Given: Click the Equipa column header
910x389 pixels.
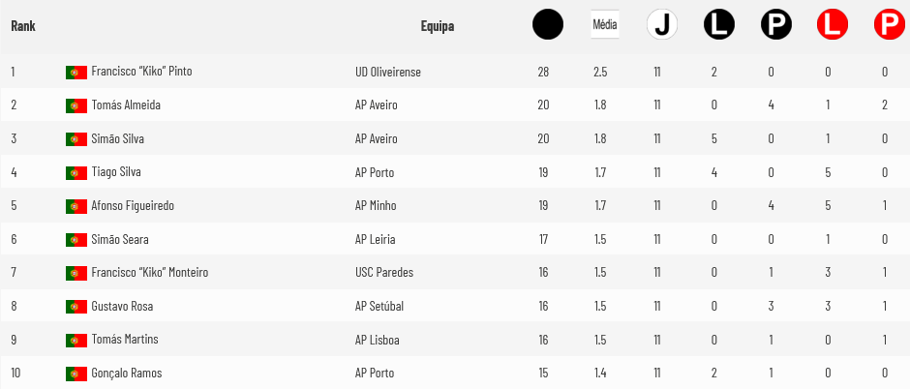Looking at the screenshot, I should pos(438,26).
